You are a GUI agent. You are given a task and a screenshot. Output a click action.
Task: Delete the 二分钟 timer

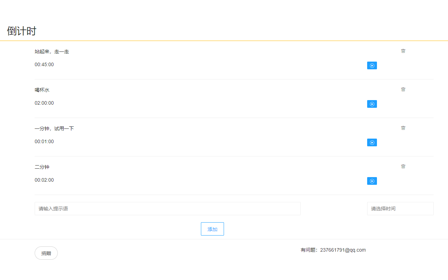[x=403, y=166]
